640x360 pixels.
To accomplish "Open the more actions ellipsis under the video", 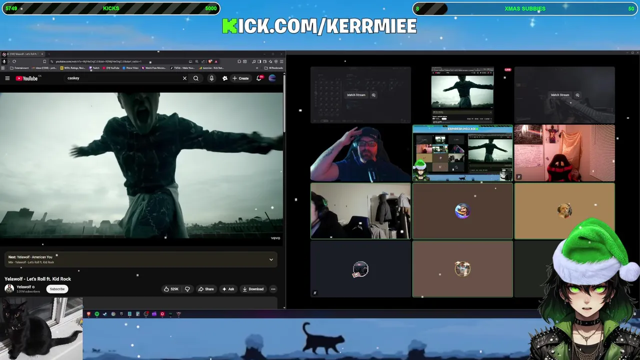I will [x=273, y=289].
